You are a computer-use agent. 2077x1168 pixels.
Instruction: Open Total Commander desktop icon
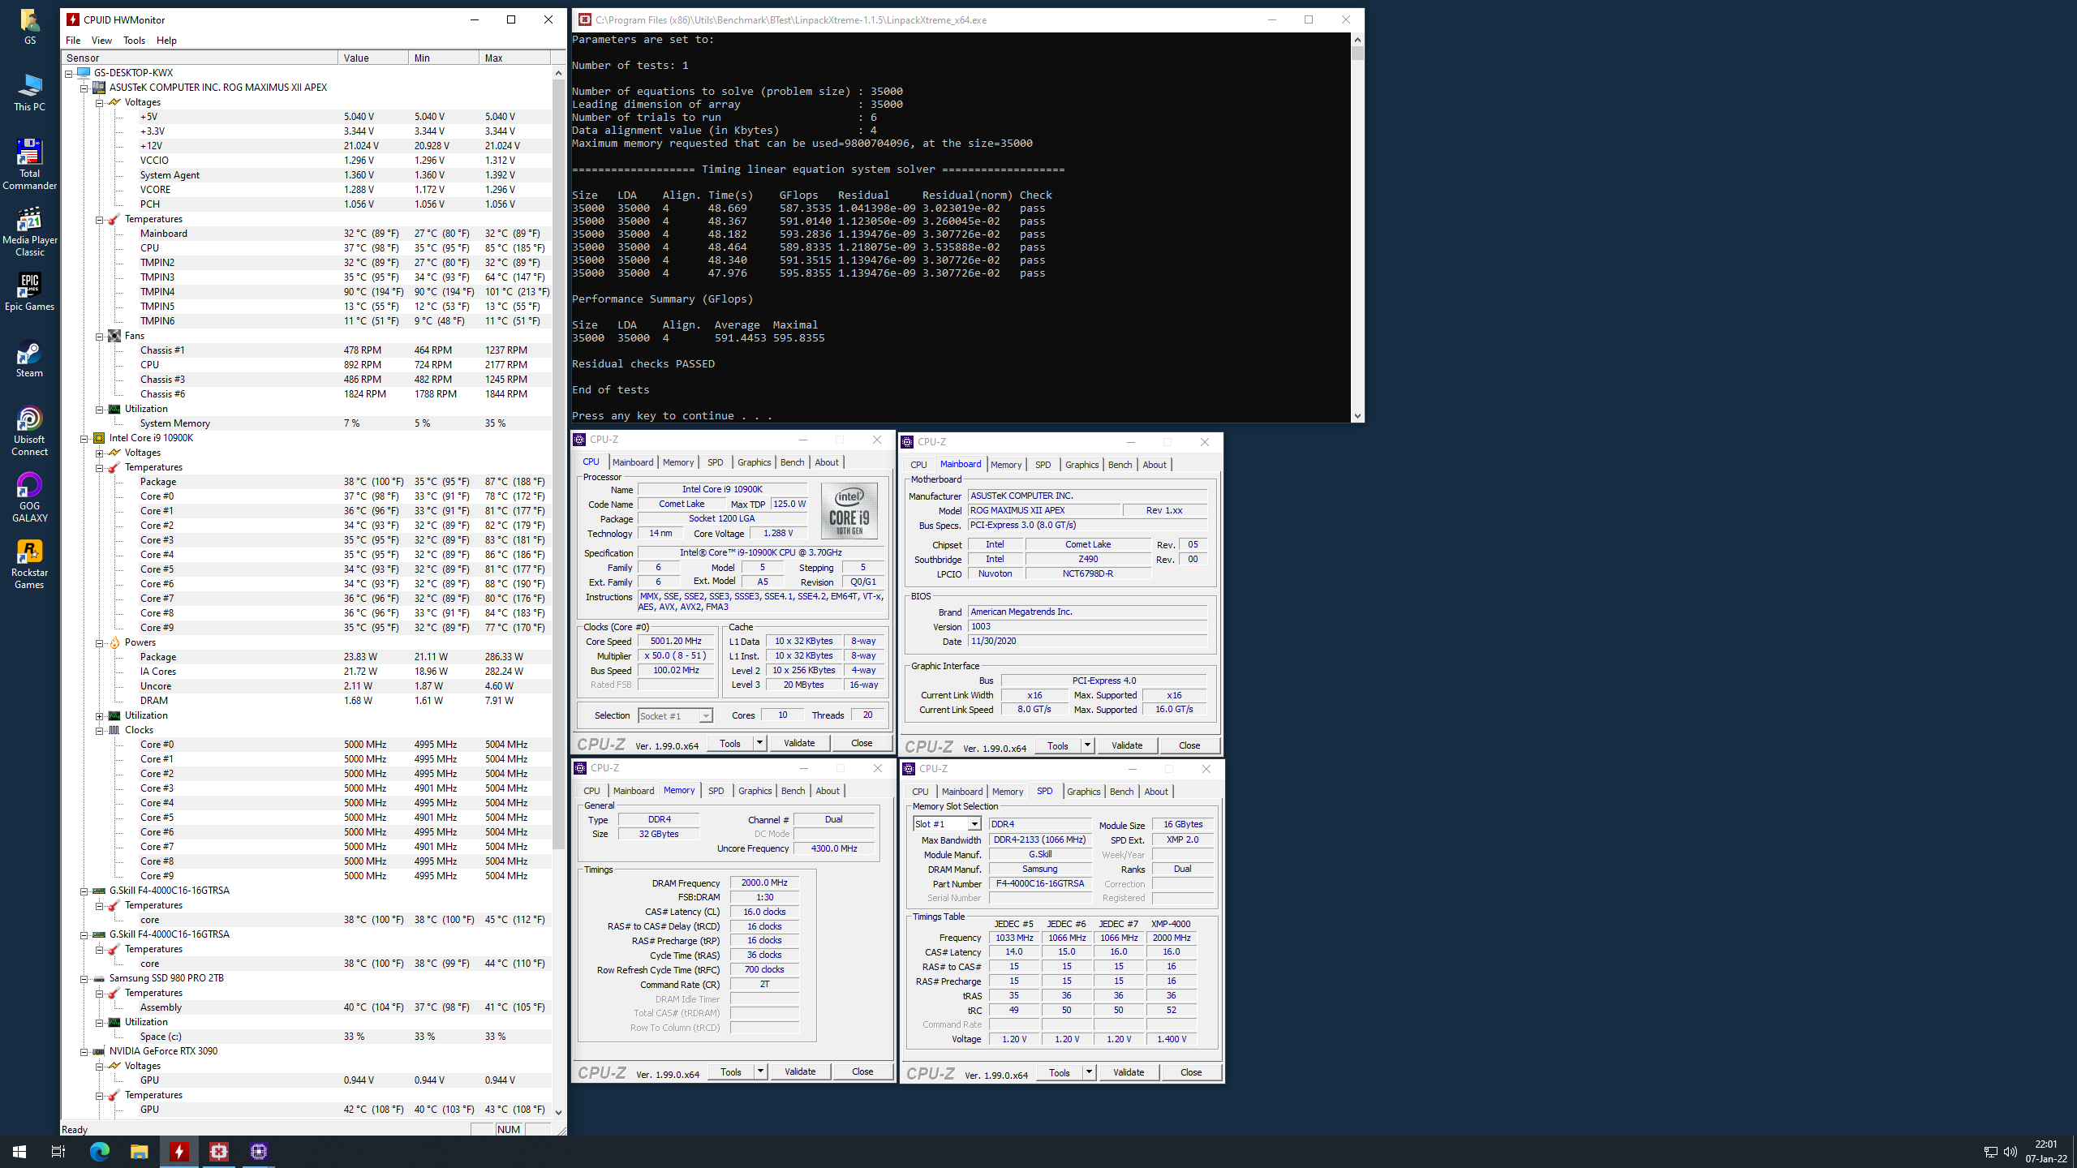[x=29, y=162]
